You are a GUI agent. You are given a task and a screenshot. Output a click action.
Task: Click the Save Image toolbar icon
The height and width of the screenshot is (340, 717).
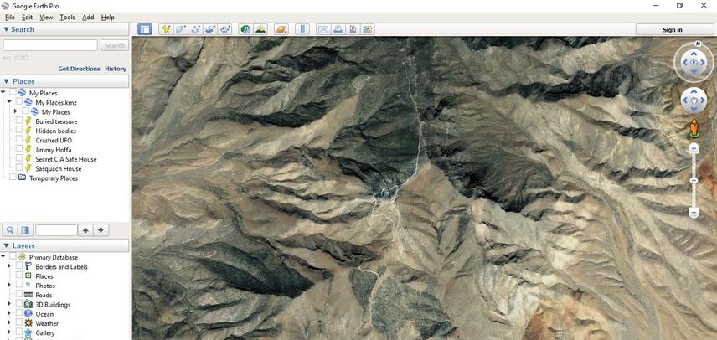click(353, 29)
